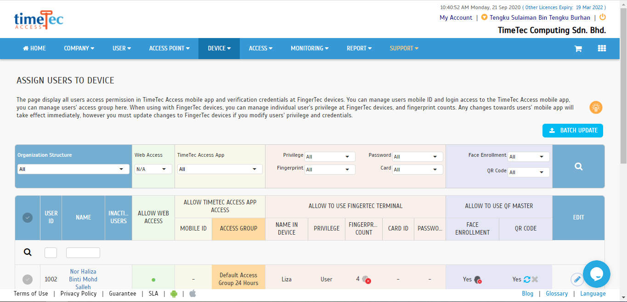Viewport: 627px width, 302px height.
Task: Click the ACCESS GROUP column header
Action: 238,229
